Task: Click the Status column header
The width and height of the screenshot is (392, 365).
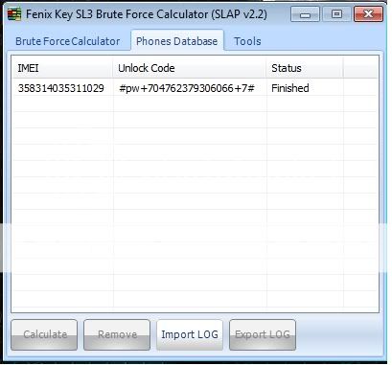Action: (305, 68)
